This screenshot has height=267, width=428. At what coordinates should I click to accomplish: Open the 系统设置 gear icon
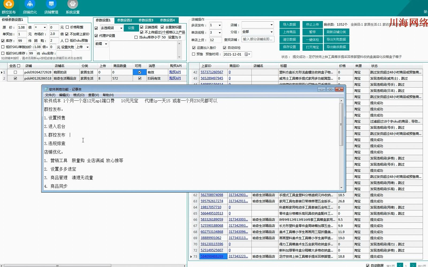72,4
